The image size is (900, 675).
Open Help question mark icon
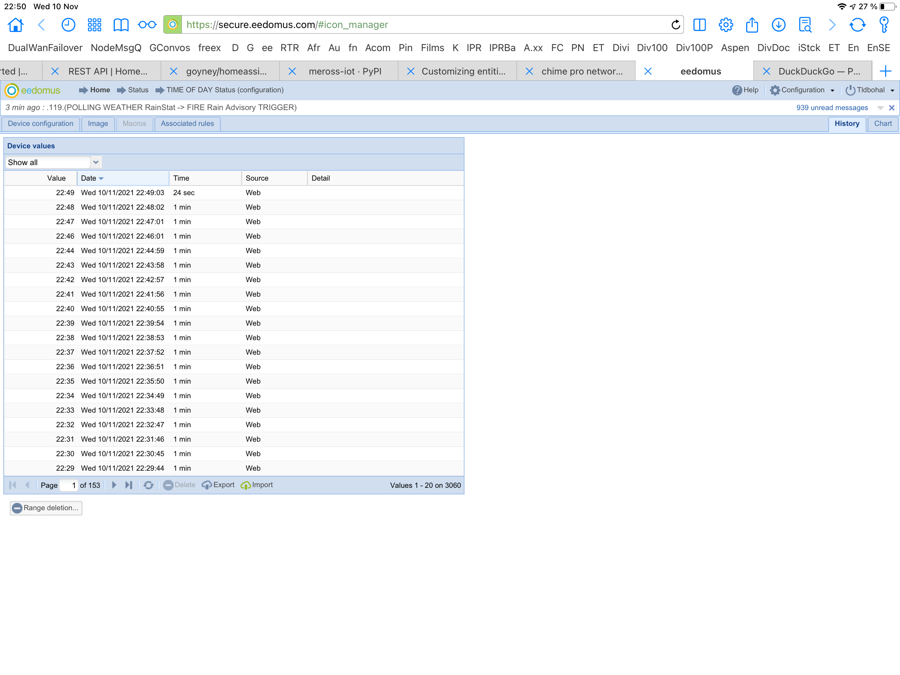coord(737,90)
